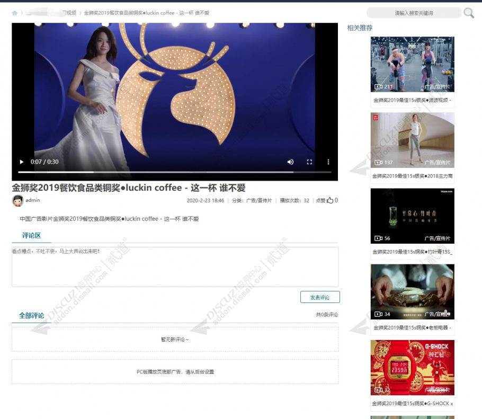Click the 暂无新评论 placeholder text

[x=175, y=340]
